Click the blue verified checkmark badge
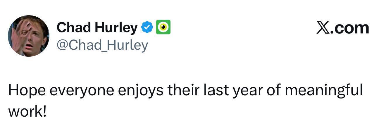This screenshot has width=386, height=140. (147, 27)
